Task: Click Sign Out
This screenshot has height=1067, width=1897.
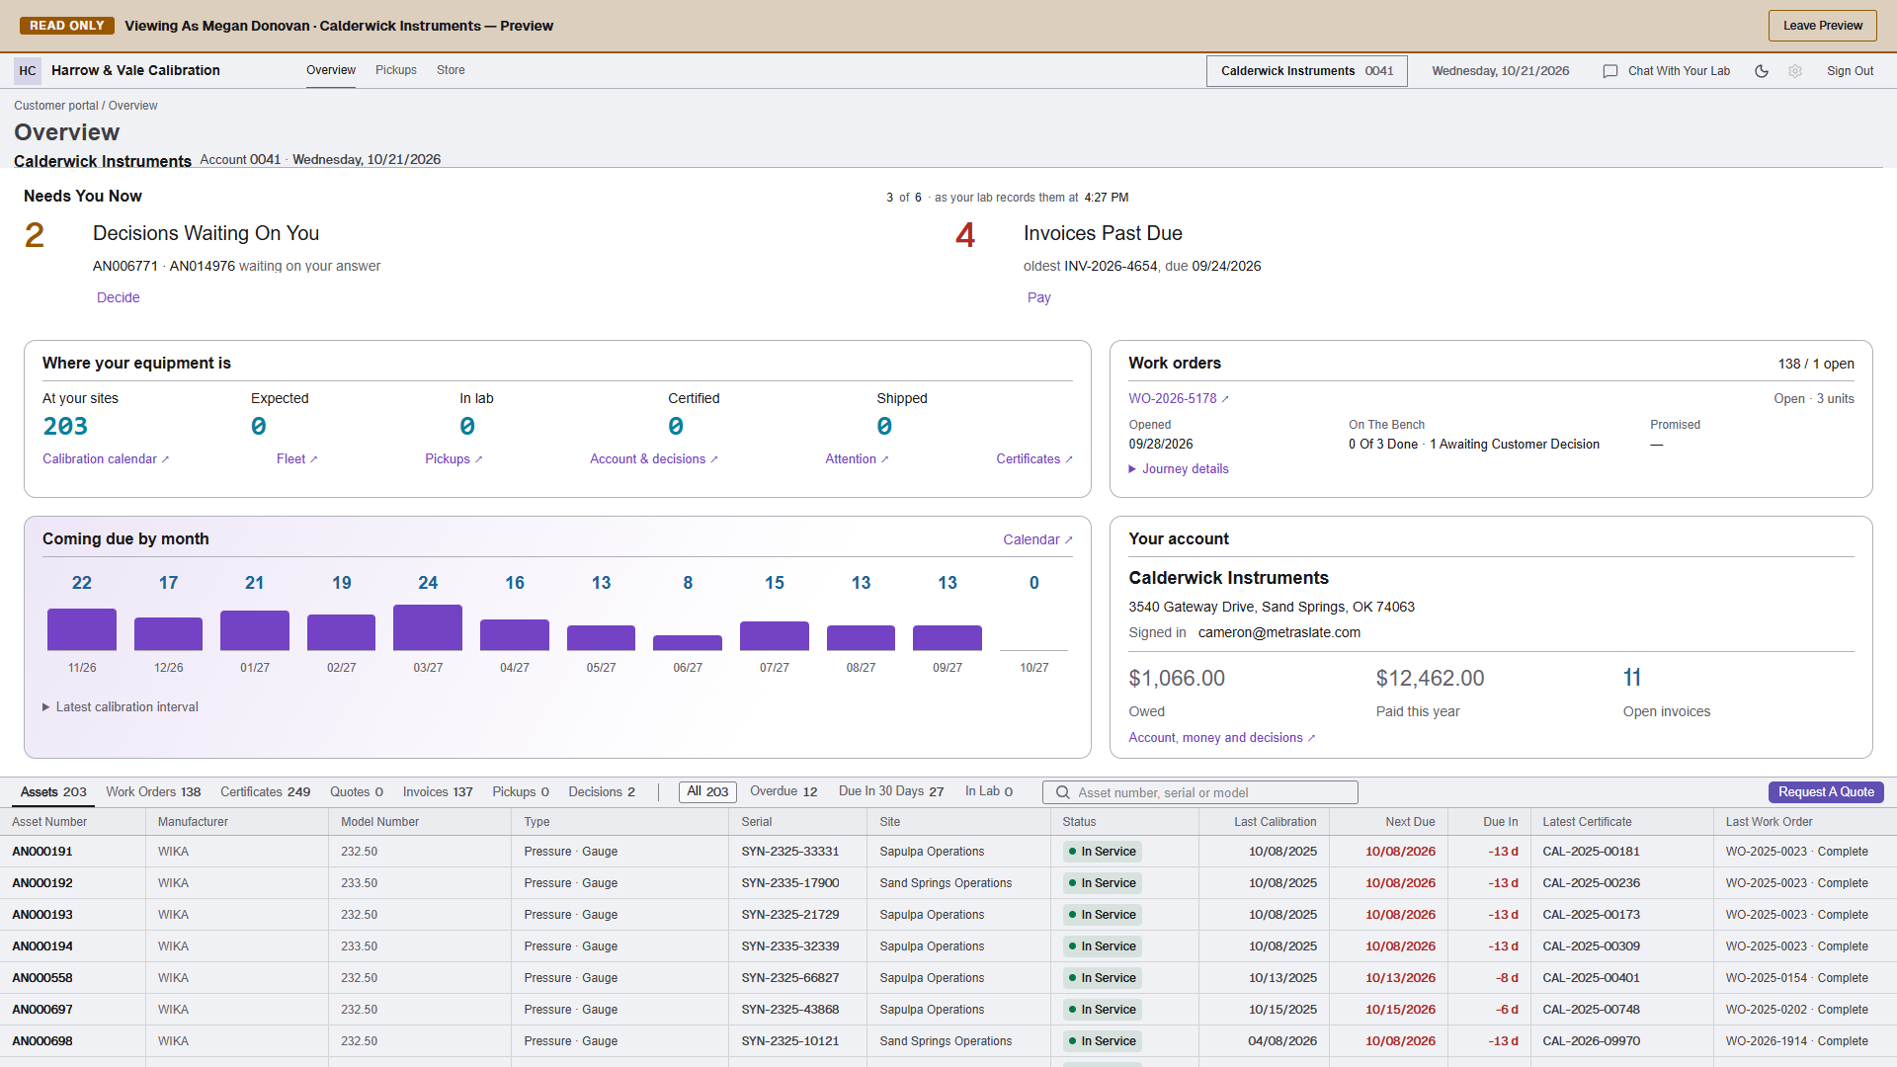Action: 1850,71
